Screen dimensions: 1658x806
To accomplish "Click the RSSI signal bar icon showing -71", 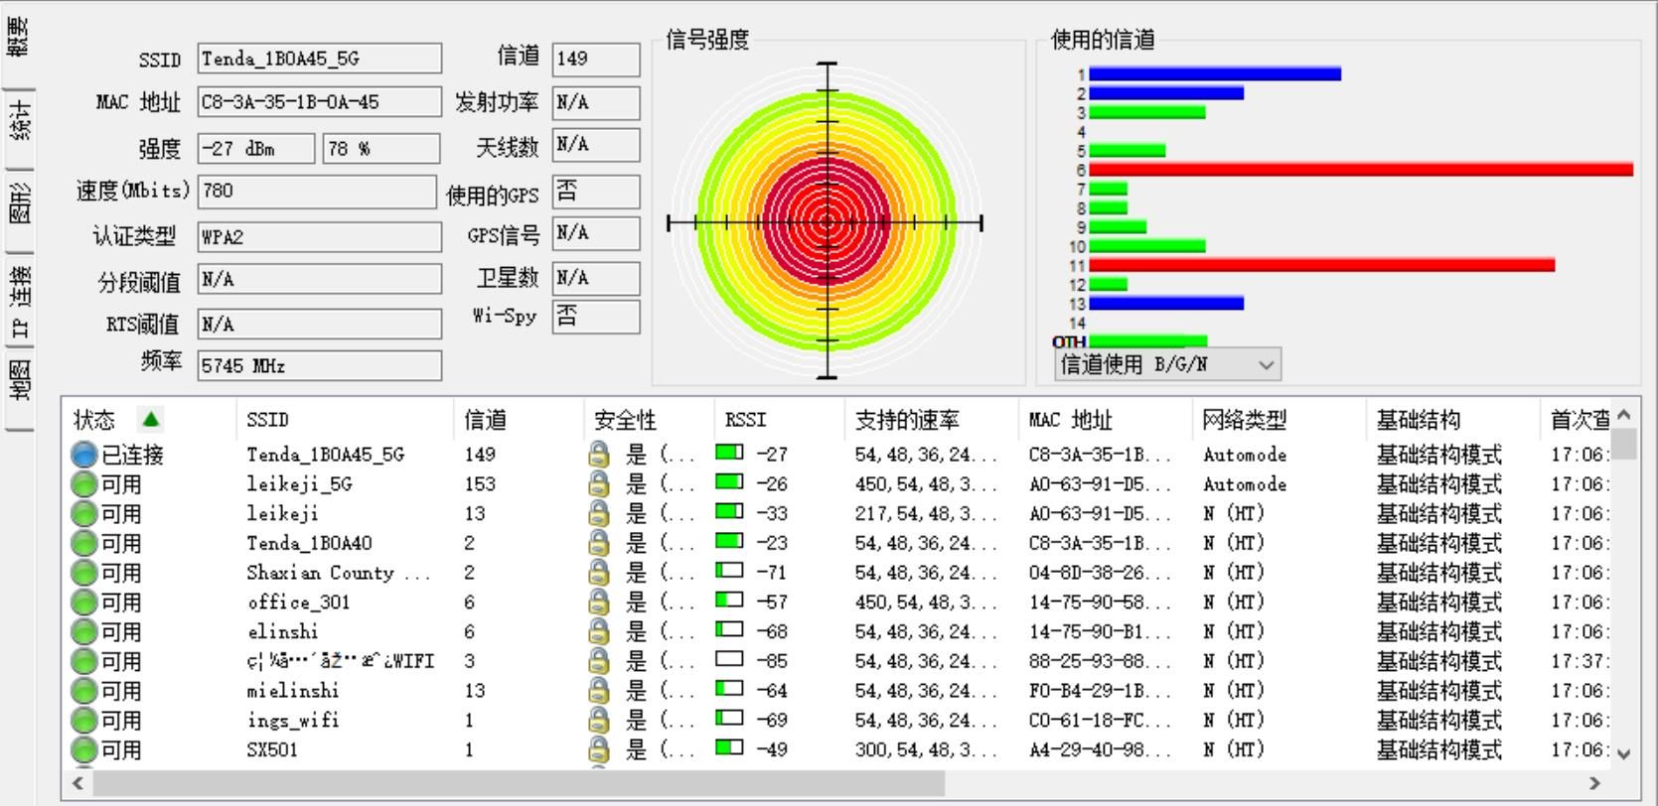I will (729, 572).
